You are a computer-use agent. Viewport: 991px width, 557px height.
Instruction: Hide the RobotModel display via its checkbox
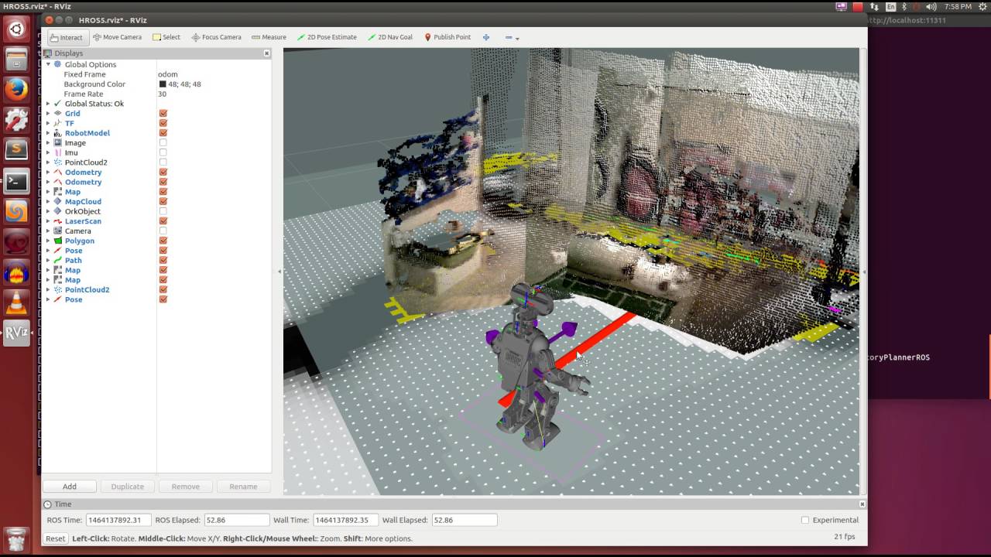point(163,133)
